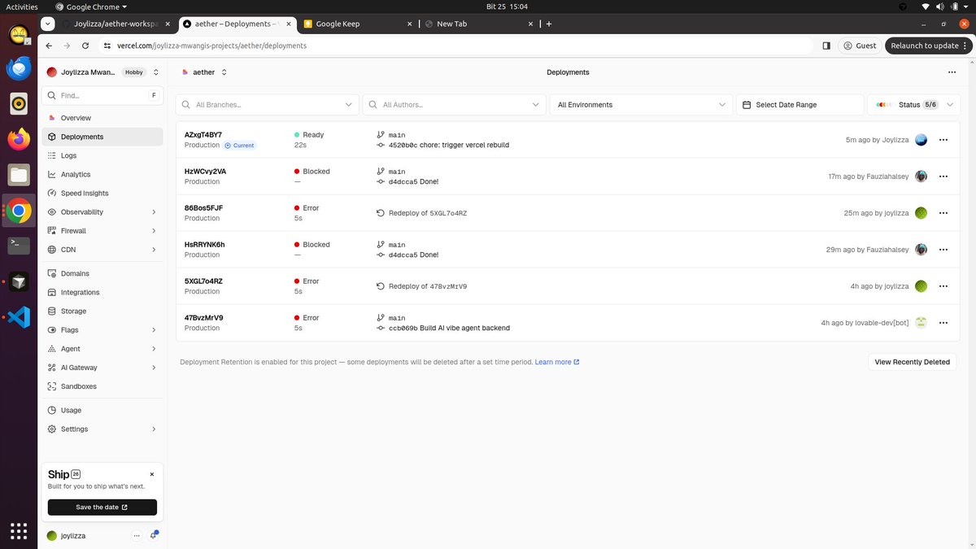Go to Analytics in sidebar

[x=102, y=174]
